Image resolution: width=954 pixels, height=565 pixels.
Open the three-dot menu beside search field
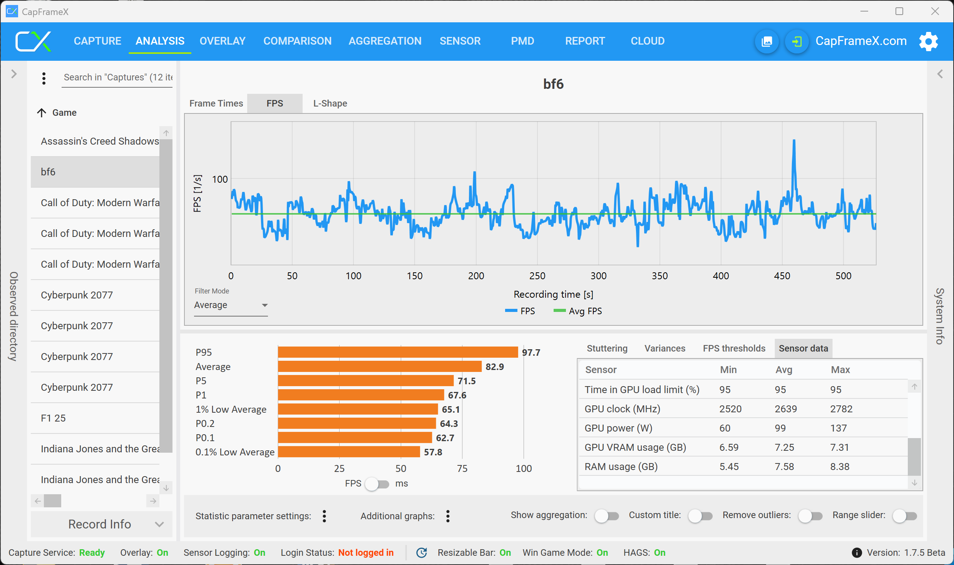[x=44, y=78]
